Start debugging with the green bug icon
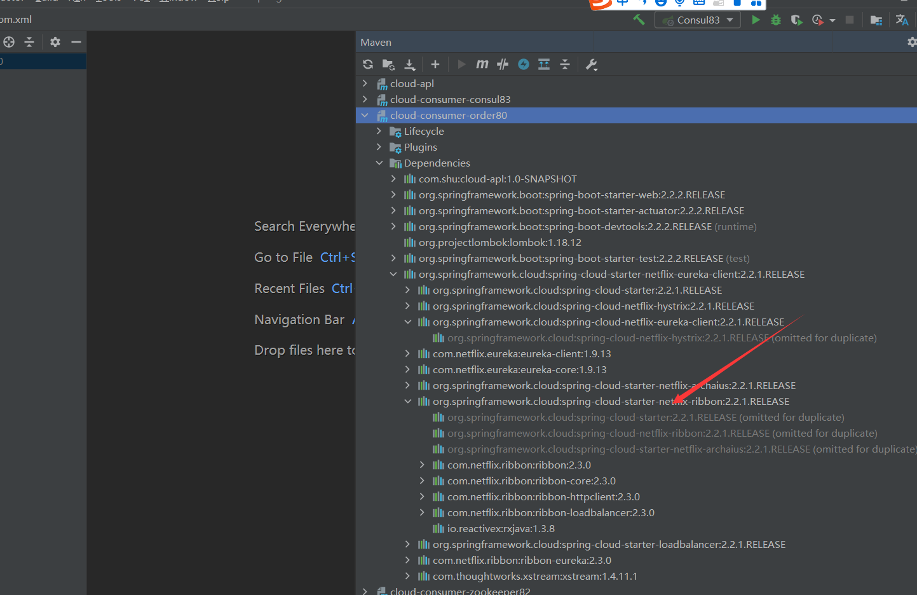This screenshot has height=595, width=917. (x=776, y=20)
